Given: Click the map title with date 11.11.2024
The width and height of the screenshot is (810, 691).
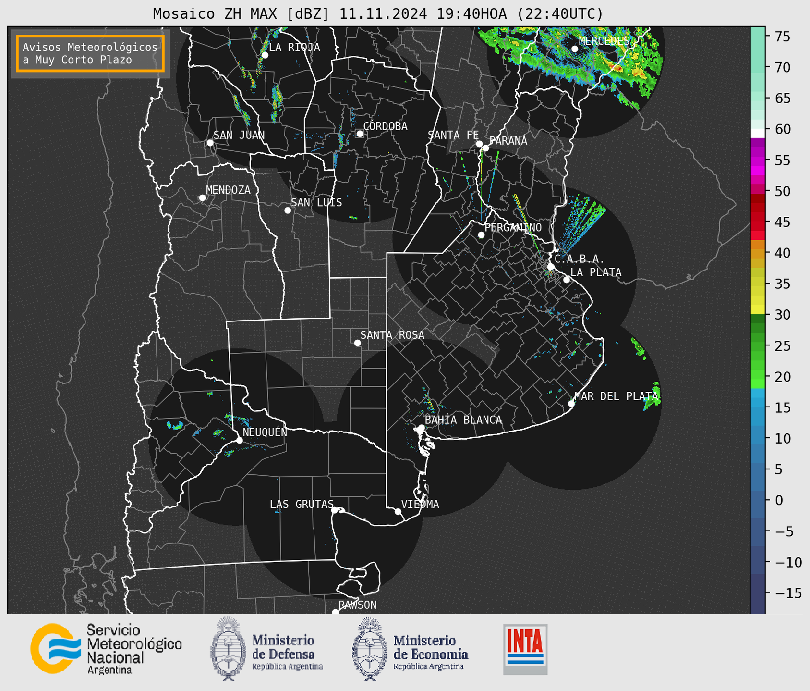Looking at the screenshot, I should click(378, 14).
